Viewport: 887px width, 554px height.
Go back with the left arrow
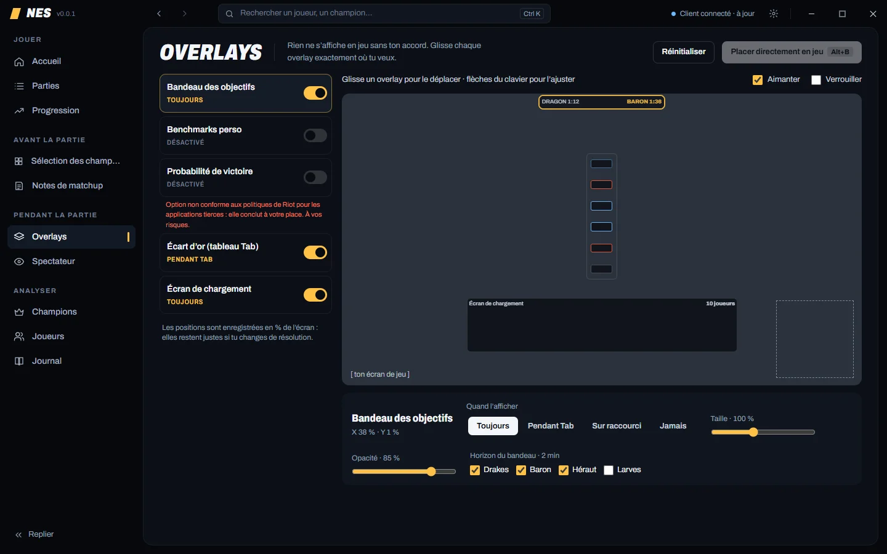[x=159, y=14]
